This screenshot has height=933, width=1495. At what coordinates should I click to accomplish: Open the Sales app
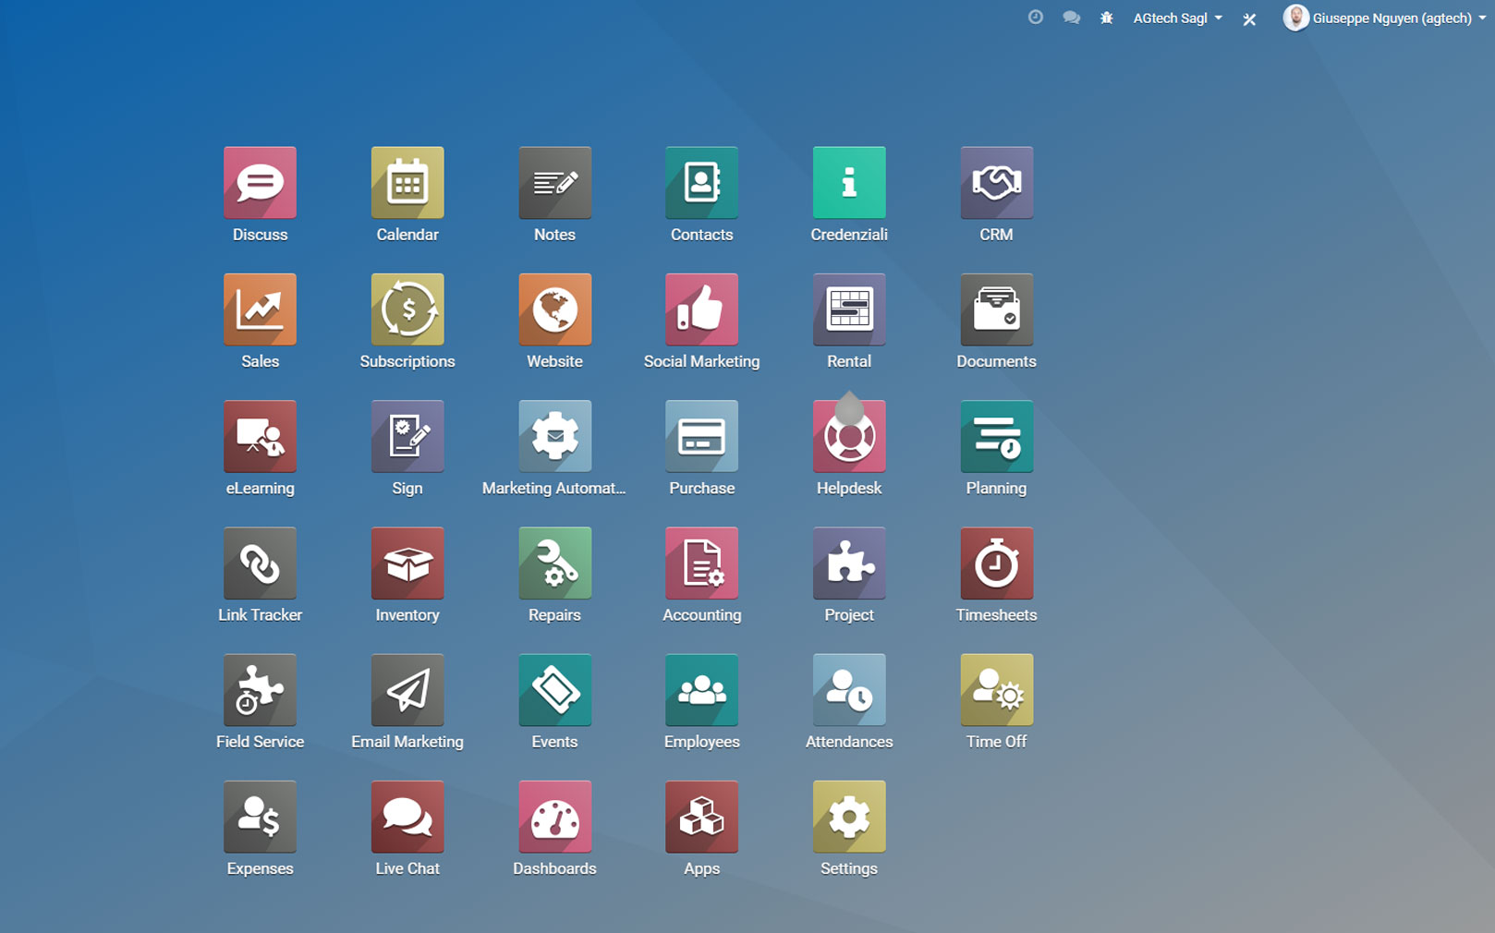260,309
